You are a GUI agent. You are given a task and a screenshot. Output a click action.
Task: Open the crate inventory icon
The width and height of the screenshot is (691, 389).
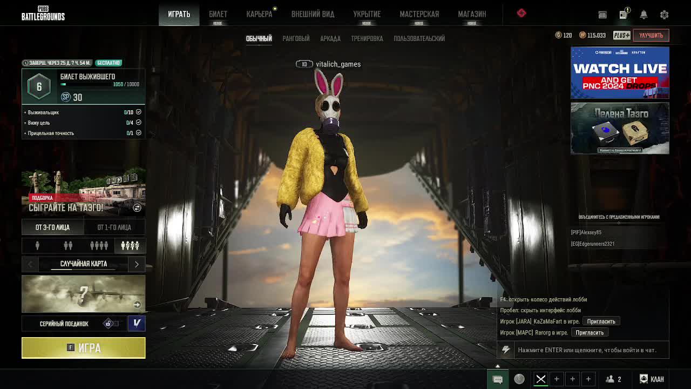tap(602, 15)
